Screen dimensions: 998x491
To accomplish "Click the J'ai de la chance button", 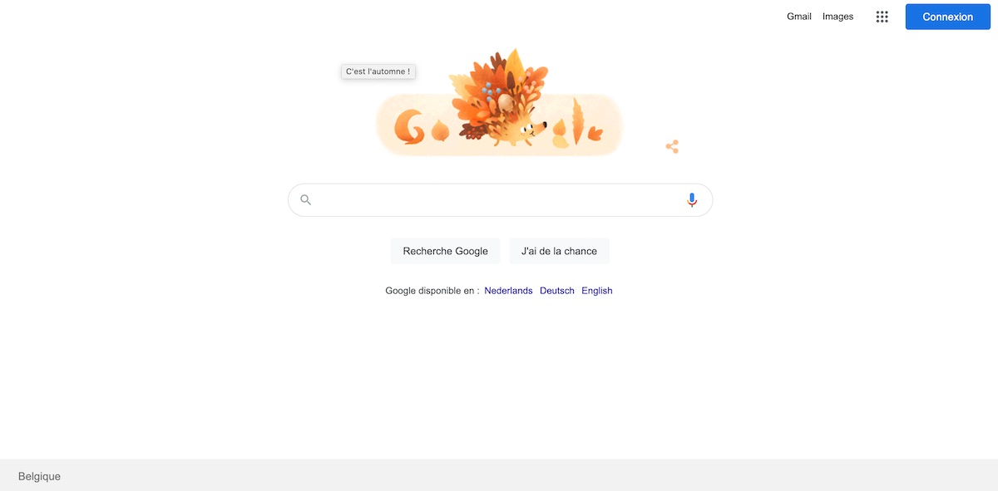I will click(x=559, y=251).
